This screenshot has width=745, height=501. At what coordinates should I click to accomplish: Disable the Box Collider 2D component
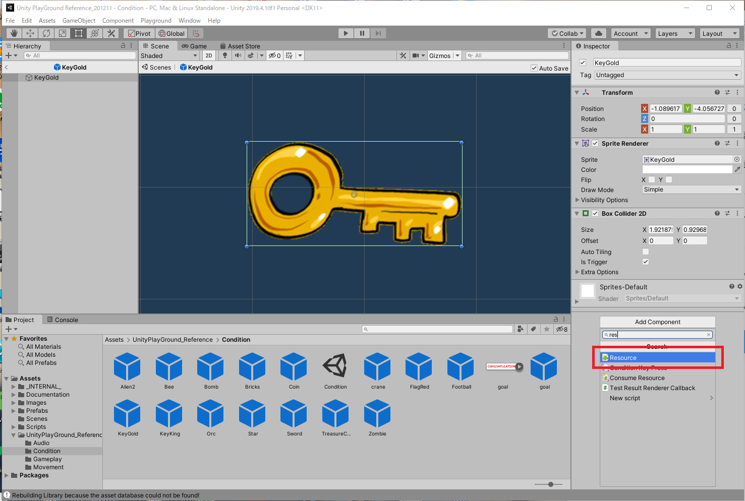click(595, 213)
